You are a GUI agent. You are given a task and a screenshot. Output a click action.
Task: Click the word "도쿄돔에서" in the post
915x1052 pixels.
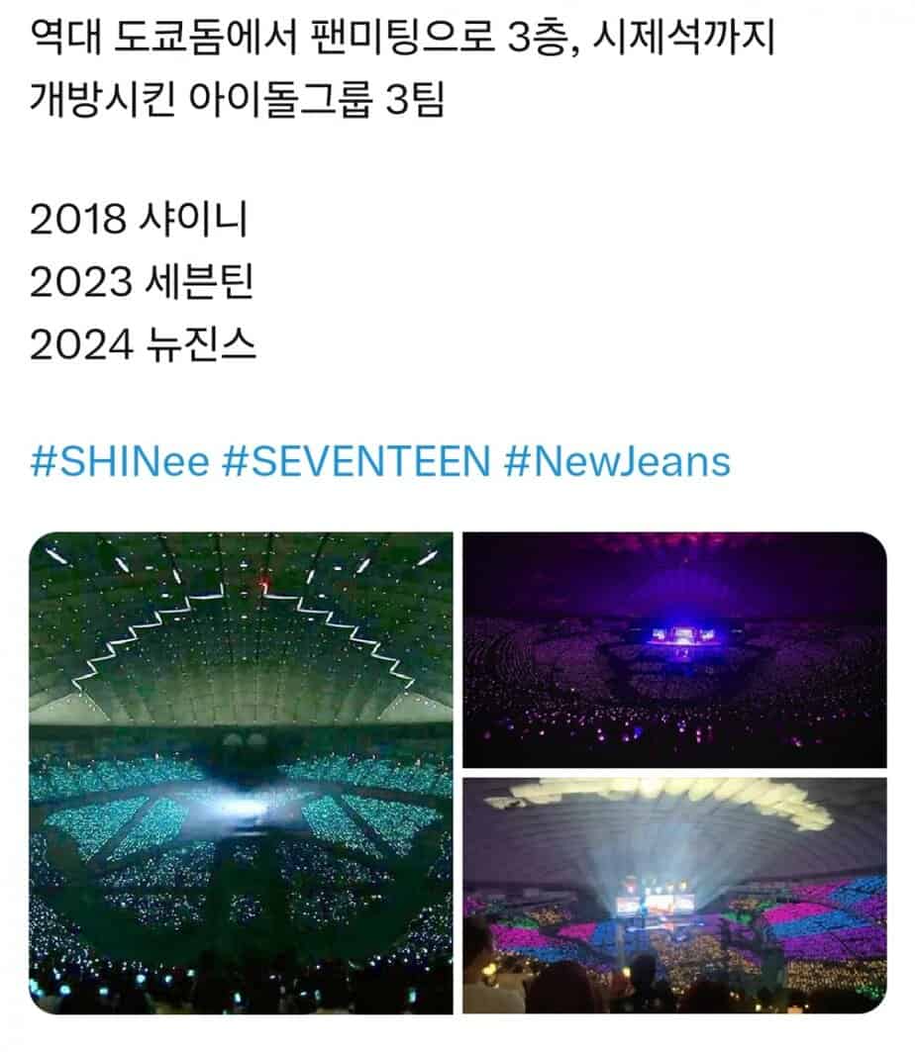pos(205,39)
